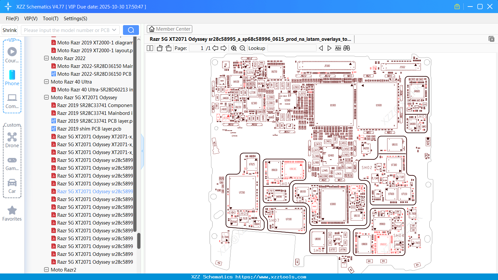The height and width of the screenshot is (280, 498).
Task: Select the Razr 5G XT2071 Odyssey document tab
Action: coord(250,39)
